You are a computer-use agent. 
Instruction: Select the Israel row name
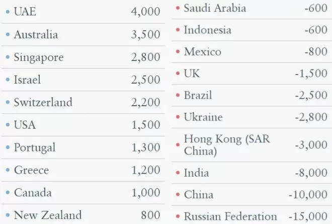pos(27,80)
